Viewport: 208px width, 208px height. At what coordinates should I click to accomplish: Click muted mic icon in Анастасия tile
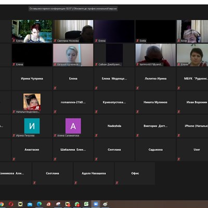point(14,159)
